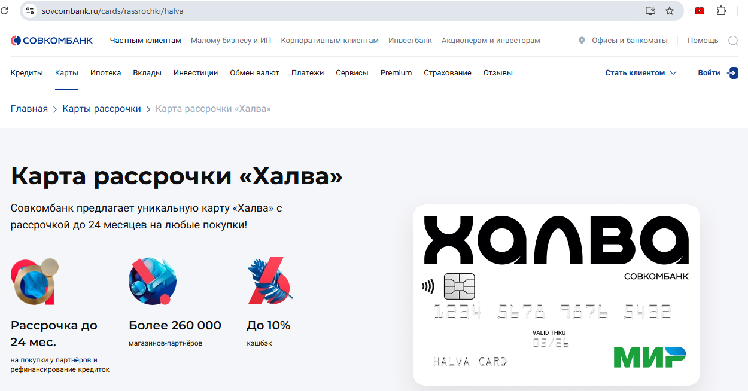This screenshot has width=748, height=391.
Task: Bookmark this page with the star icon
Action: [670, 11]
